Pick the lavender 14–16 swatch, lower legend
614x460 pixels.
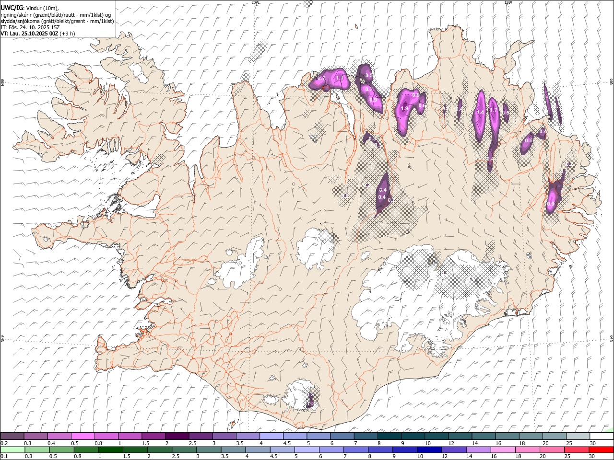[478, 450]
